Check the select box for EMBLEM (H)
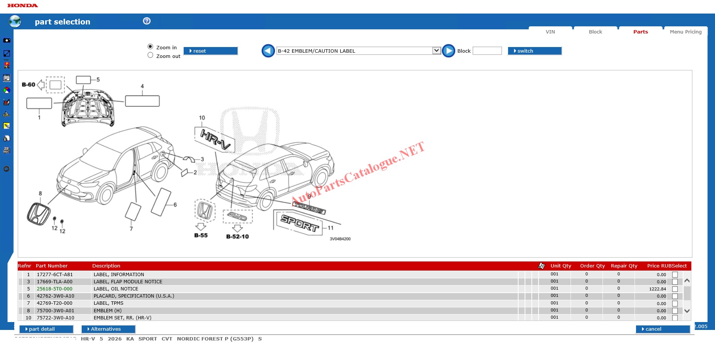Viewport: 715px width, 348px height. [675, 311]
